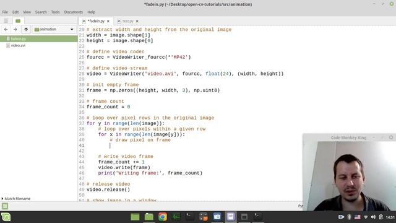Switch to the *fadein.py editor tab
Viewport: 396px width, 223px height.
[x=96, y=21]
